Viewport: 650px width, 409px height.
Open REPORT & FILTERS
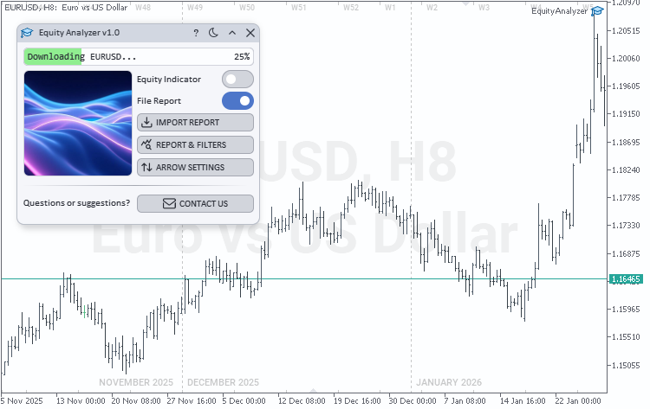click(195, 144)
